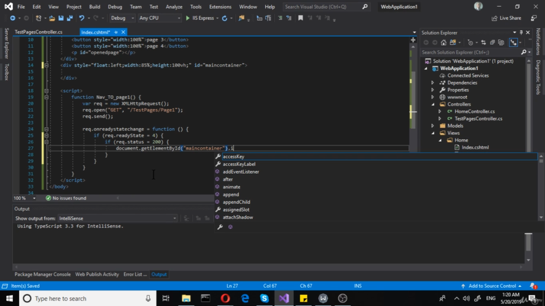
Task: Click the Collapse All icon in Solution Explorer
Action: pyautogui.click(x=492, y=42)
